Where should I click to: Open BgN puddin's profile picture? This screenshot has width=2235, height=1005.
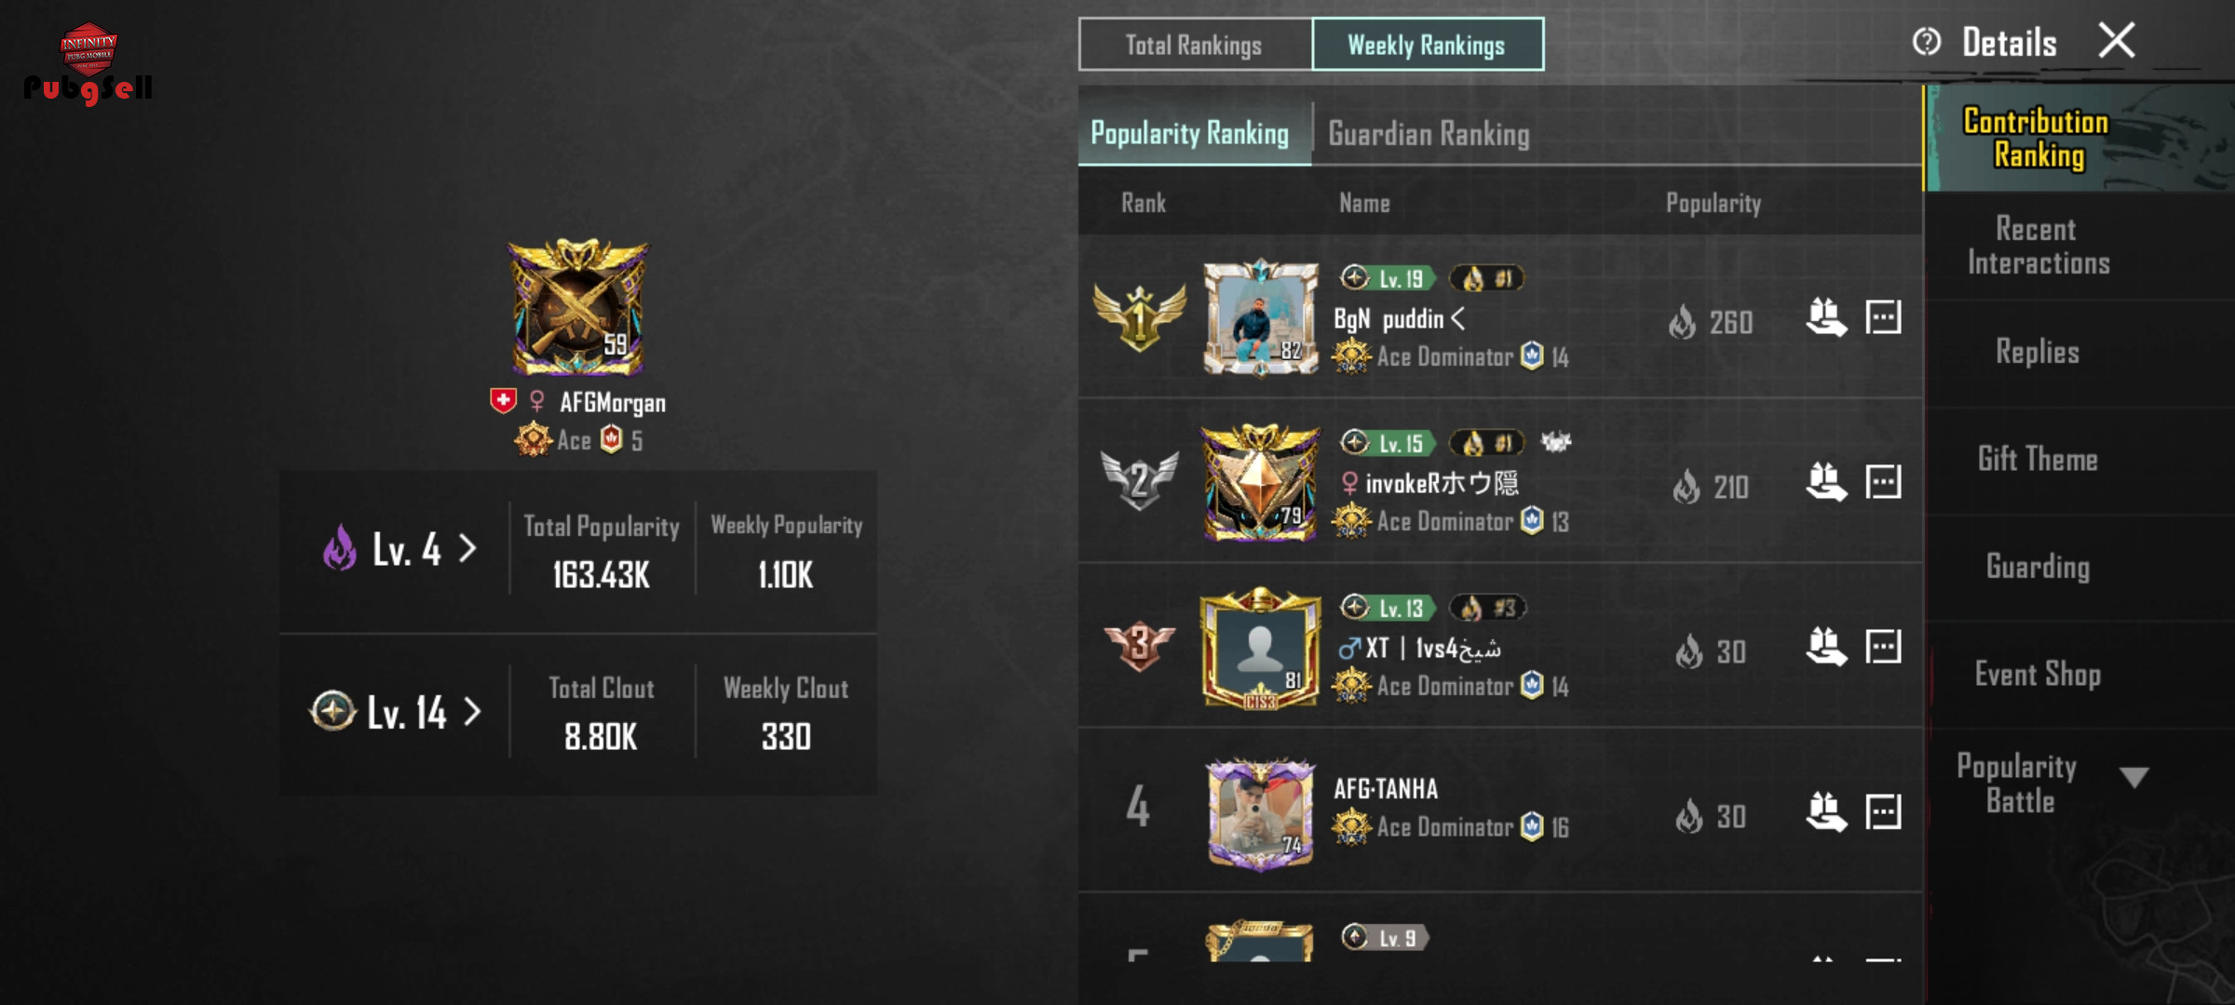click(1261, 318)
